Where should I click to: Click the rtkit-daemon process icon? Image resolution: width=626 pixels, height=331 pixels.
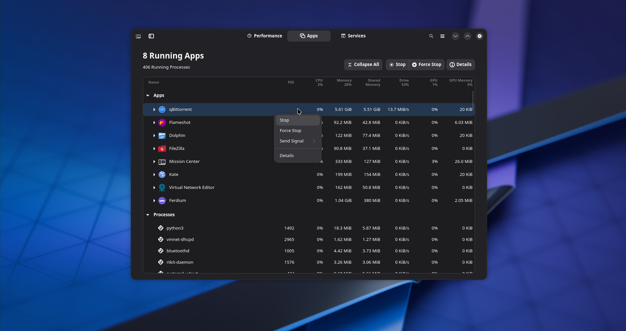(x=161, y=262)
